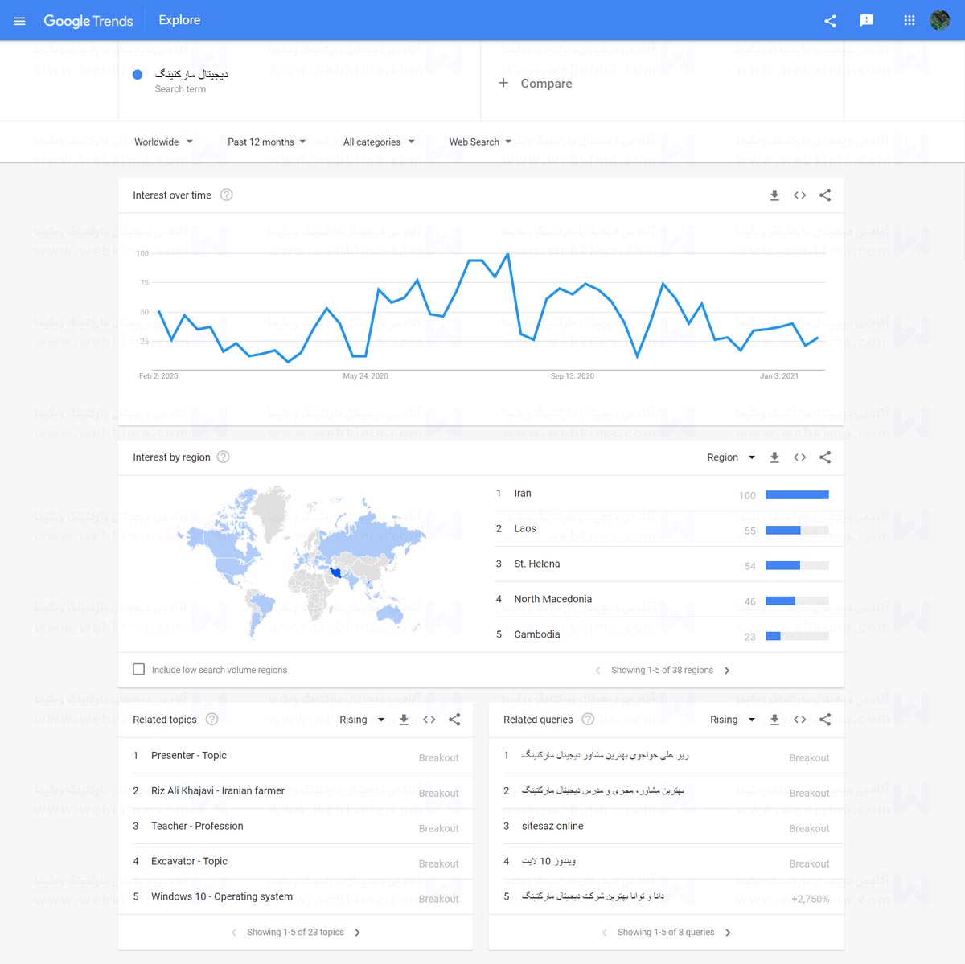965x964 pixels.
Task: Go to next page of related topics
Action: (x=358, y=933)
